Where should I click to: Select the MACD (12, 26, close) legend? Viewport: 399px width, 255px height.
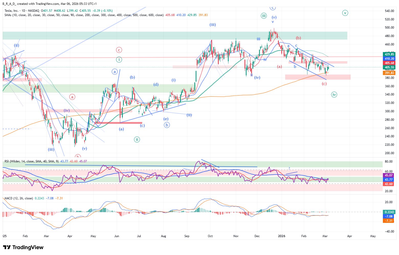click(x=19, y=198)
